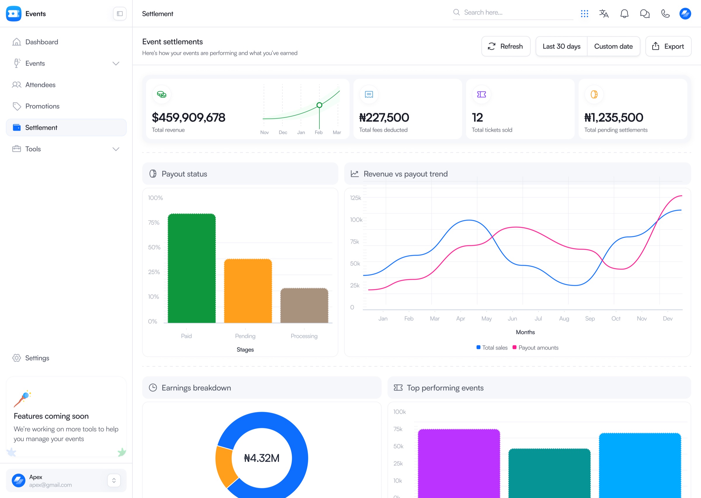This screenshot has height=498, width=701.
Task: Click the Export button
Action: point(668,46)
